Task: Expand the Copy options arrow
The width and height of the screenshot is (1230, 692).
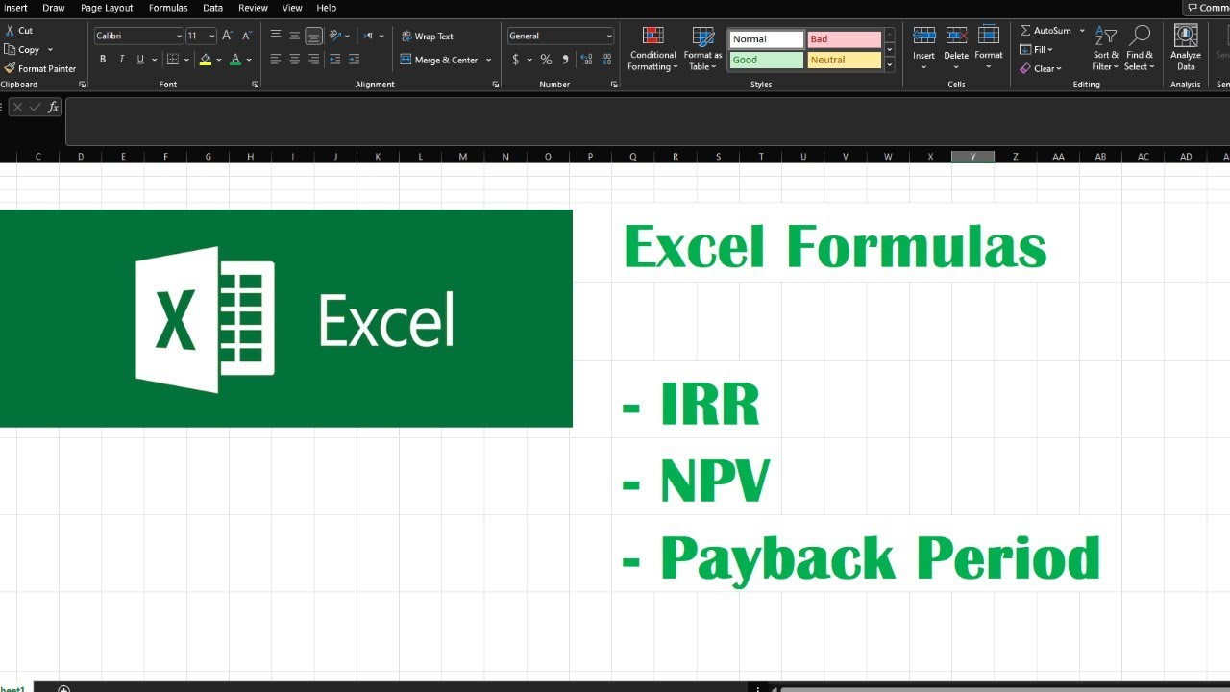Action: point(50,50)
